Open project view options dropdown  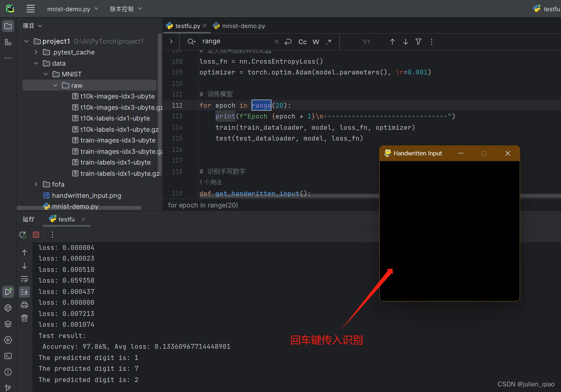click(32, 26)
